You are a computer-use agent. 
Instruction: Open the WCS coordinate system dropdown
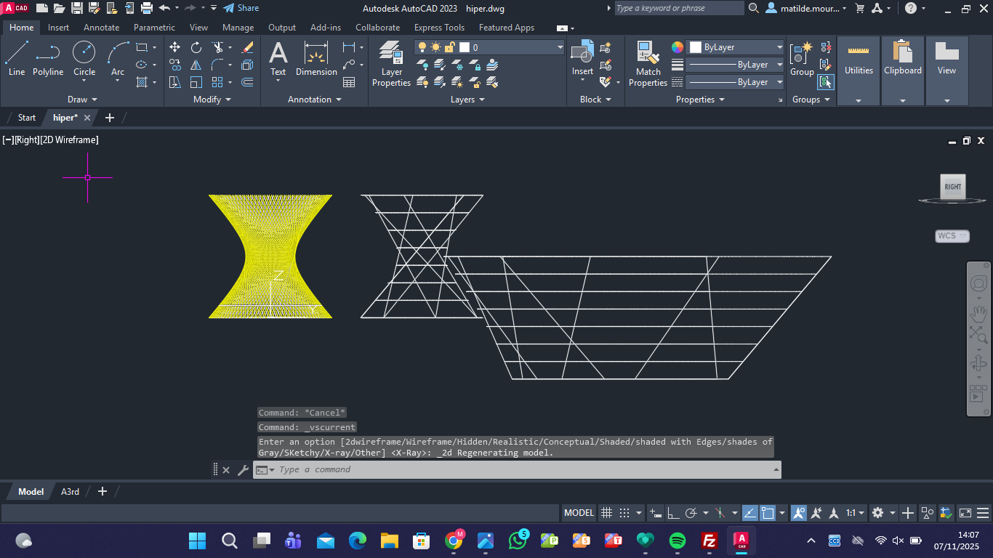[952, 236]
